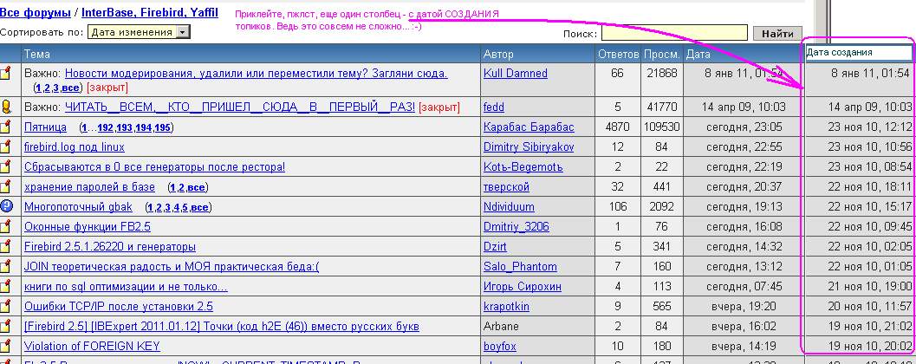
Task: Open the JOIN теоретическая радость thread
Action: pos(172,267)
